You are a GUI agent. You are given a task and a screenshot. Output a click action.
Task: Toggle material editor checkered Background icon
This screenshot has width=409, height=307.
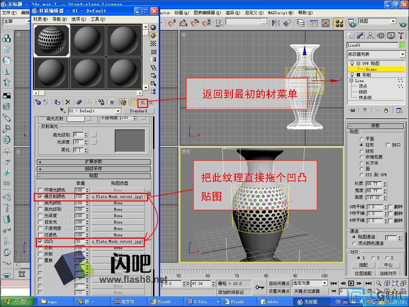click(153, 43)
